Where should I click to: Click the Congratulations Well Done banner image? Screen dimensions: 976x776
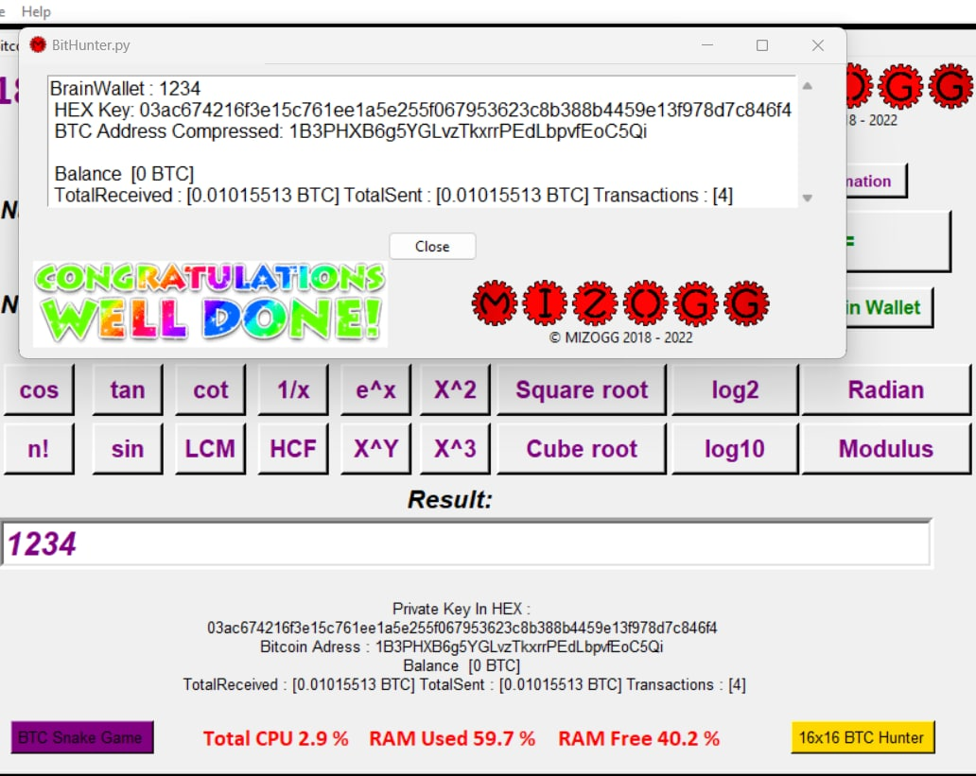[x=210, y=303]
